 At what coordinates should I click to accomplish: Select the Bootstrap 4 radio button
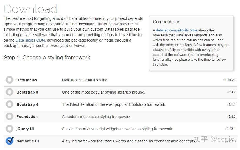click(10, 104)
